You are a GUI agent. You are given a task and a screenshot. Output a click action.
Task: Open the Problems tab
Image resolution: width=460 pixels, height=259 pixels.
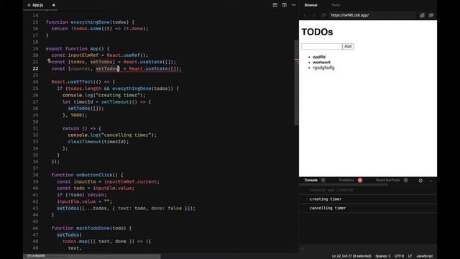(x=346, y=181)
